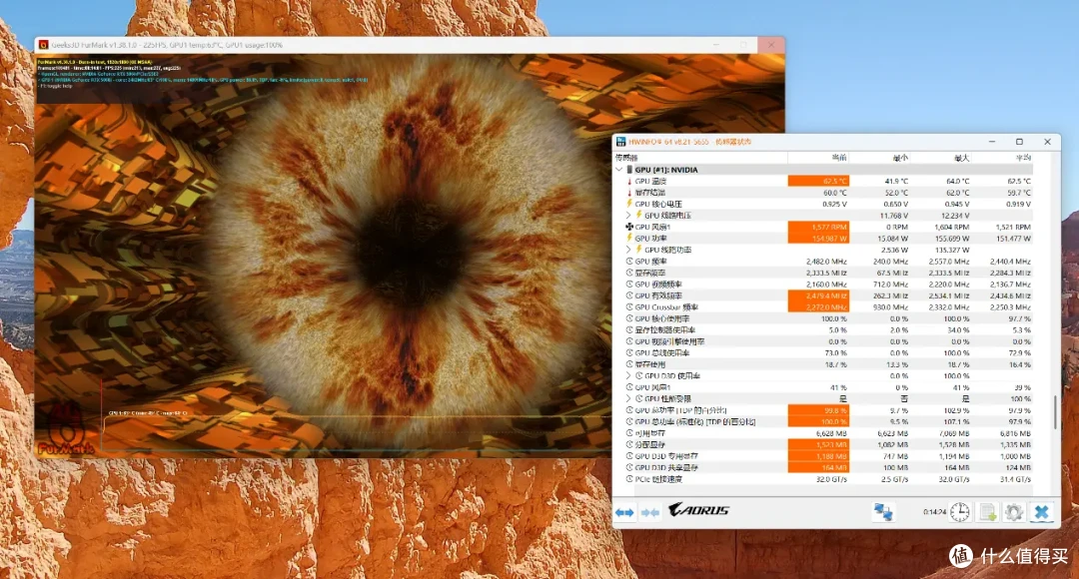Close the FurMark window
Viewport: 1079px width, 579px height.
770,45
